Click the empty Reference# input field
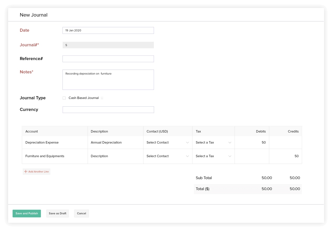The height and width of the screenshot is (231, 332). (x=108, y=58)
